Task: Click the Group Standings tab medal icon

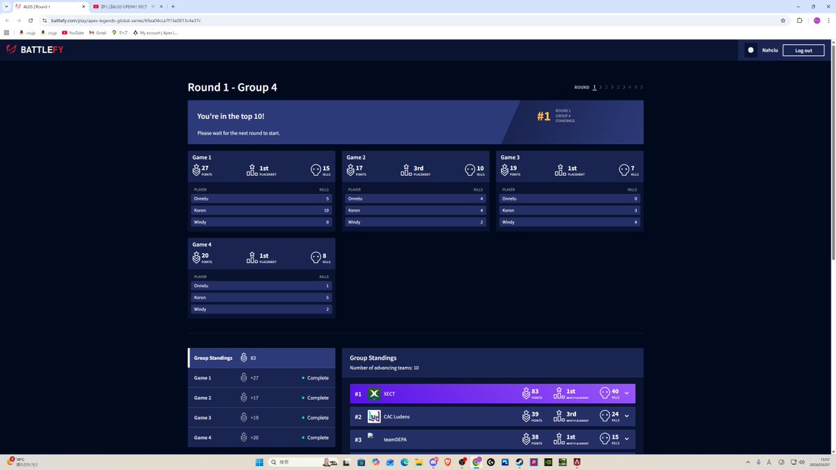Action: tap(244, 358)
